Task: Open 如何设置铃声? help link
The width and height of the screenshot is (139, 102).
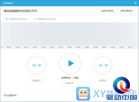Action: click(11, 95)
